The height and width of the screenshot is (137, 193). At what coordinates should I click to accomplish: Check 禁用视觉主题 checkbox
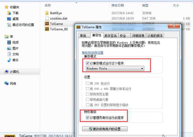(88, 94)
